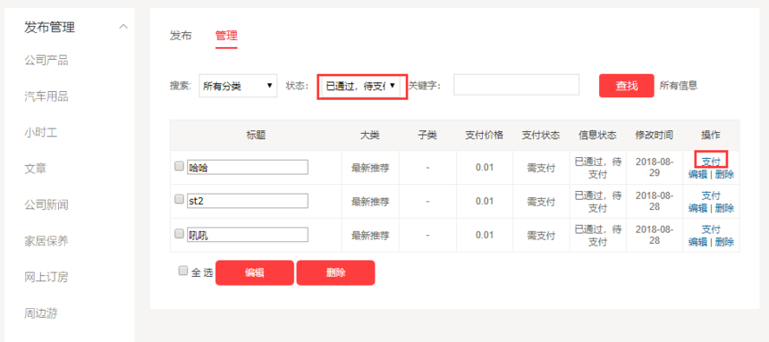Collapse the 发布管理 sidebar section chevron

pos(123,27)
